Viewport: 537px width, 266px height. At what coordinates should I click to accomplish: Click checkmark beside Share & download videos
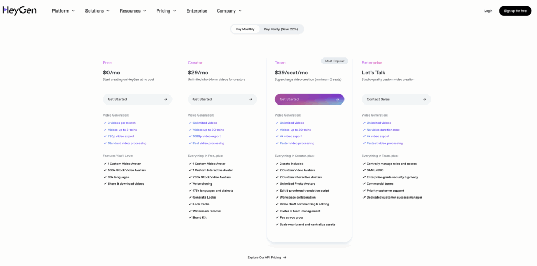(x=105, y=184)
